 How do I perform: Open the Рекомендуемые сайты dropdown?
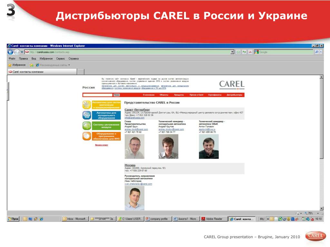[53, 65]
